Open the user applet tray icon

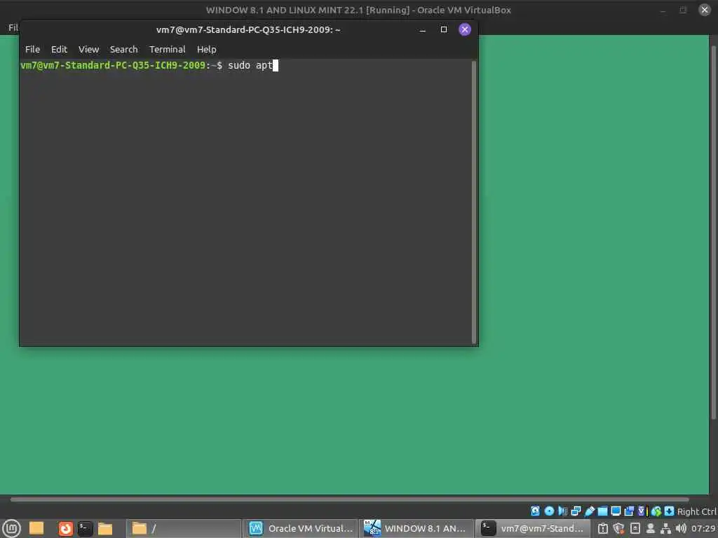pyautogui.click(x=650, y=529)
